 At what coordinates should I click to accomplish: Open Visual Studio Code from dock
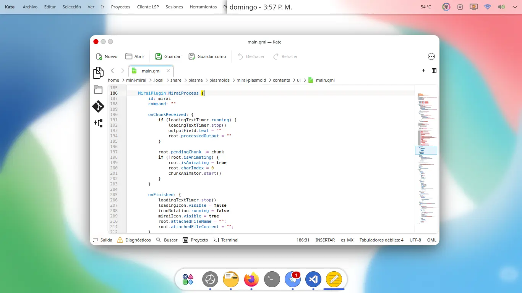pyautogui.click(x=313, y=280)
